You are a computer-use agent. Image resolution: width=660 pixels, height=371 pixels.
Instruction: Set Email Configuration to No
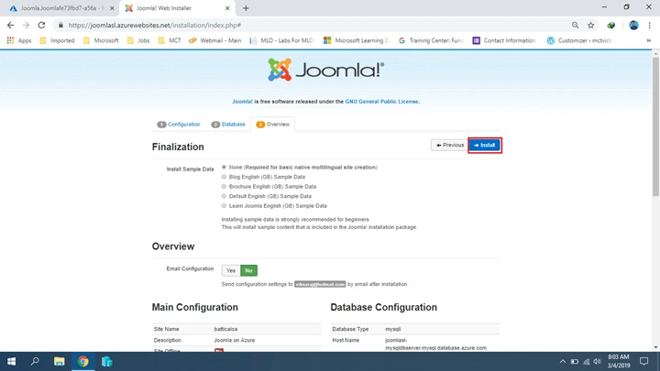click(x=248, y=270)
